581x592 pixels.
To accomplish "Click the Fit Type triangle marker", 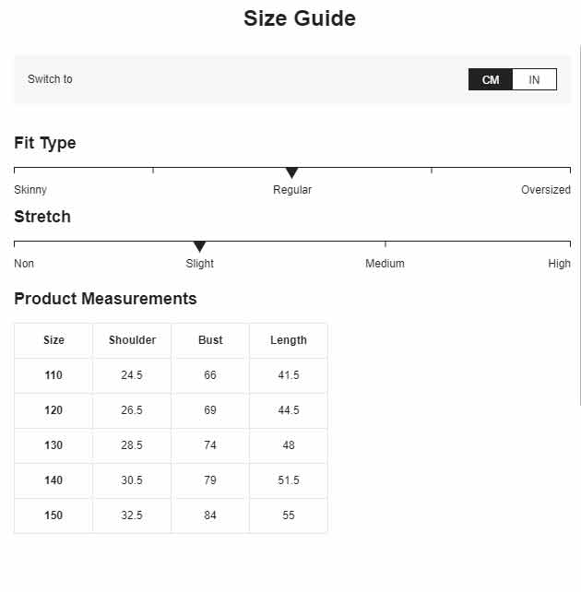I will click(291, 173).
